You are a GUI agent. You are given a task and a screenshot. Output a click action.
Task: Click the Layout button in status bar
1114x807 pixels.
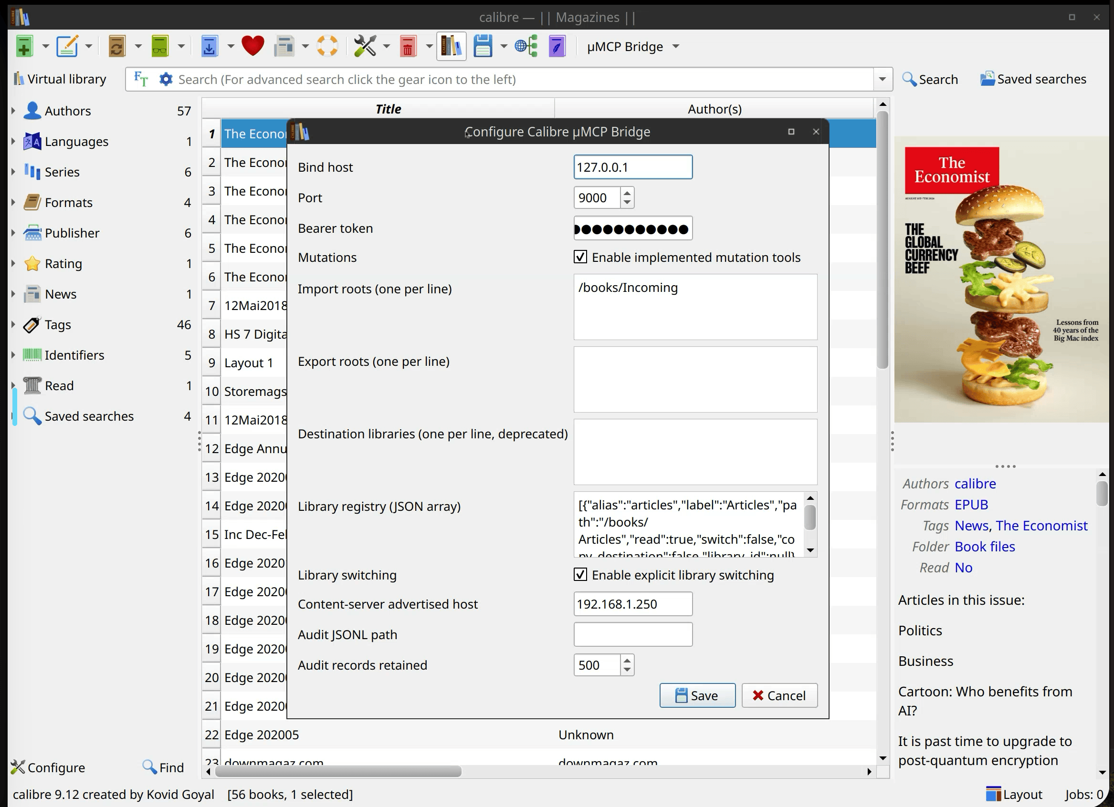point(1014,794)
